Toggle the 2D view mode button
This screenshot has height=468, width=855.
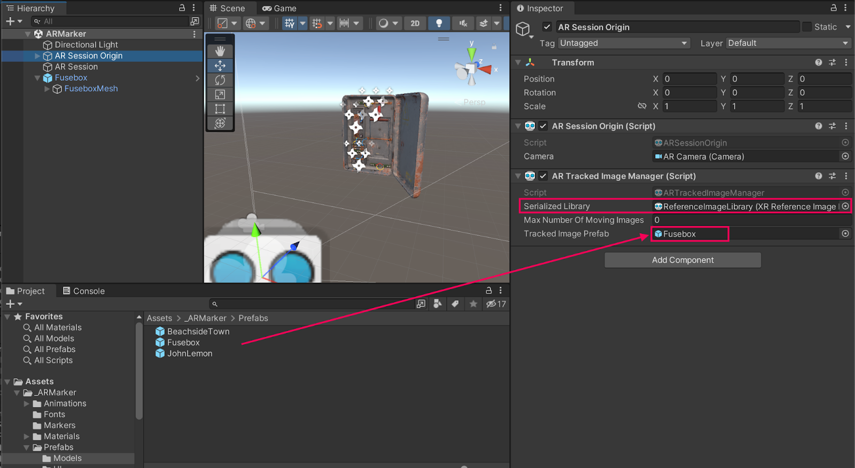coord(415,23)
